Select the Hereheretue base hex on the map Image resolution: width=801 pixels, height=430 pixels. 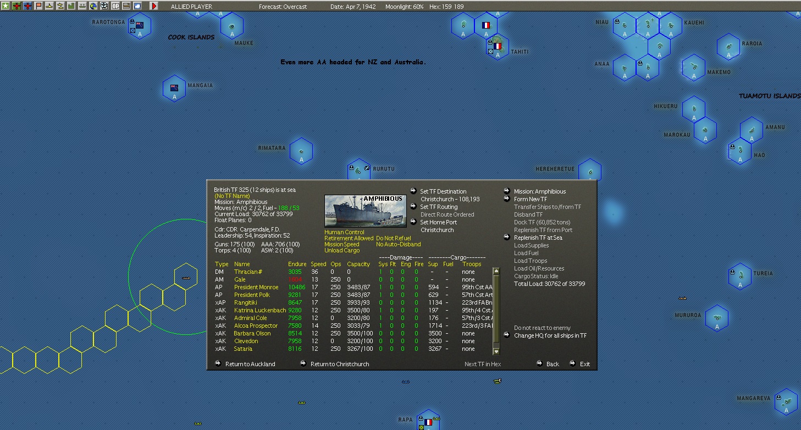coord(589,170)
